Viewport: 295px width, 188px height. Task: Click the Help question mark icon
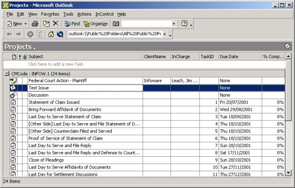184,23
